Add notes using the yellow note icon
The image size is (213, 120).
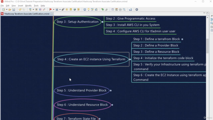tap(71, 10)
